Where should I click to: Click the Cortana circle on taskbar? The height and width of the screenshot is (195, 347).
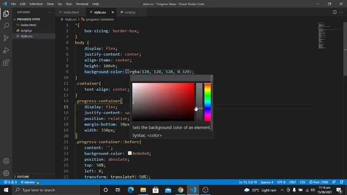pyautogui.click(x=106, y=190)
